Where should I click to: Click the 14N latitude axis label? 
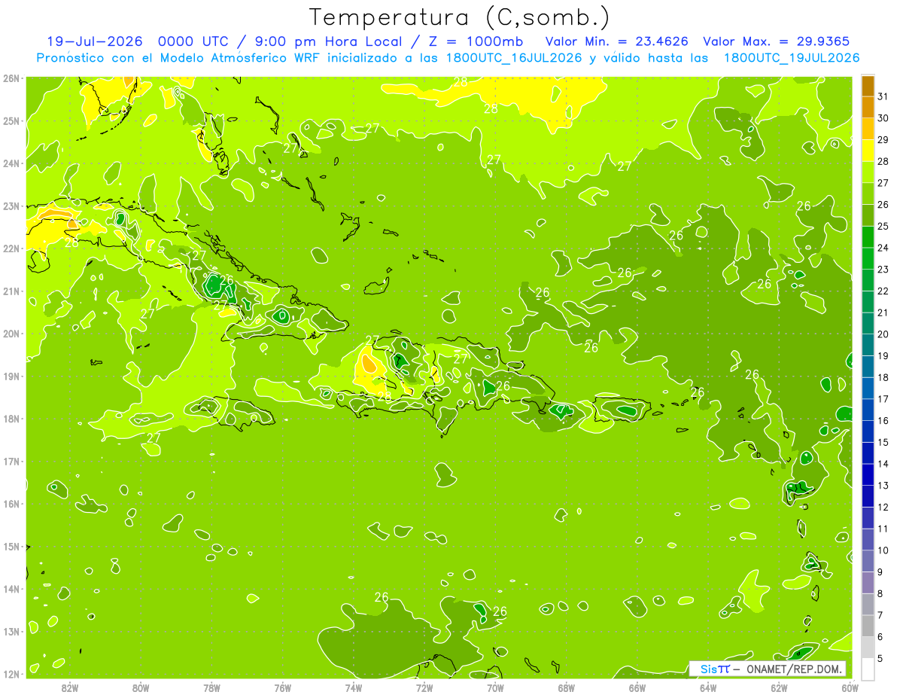coord(11,589)
